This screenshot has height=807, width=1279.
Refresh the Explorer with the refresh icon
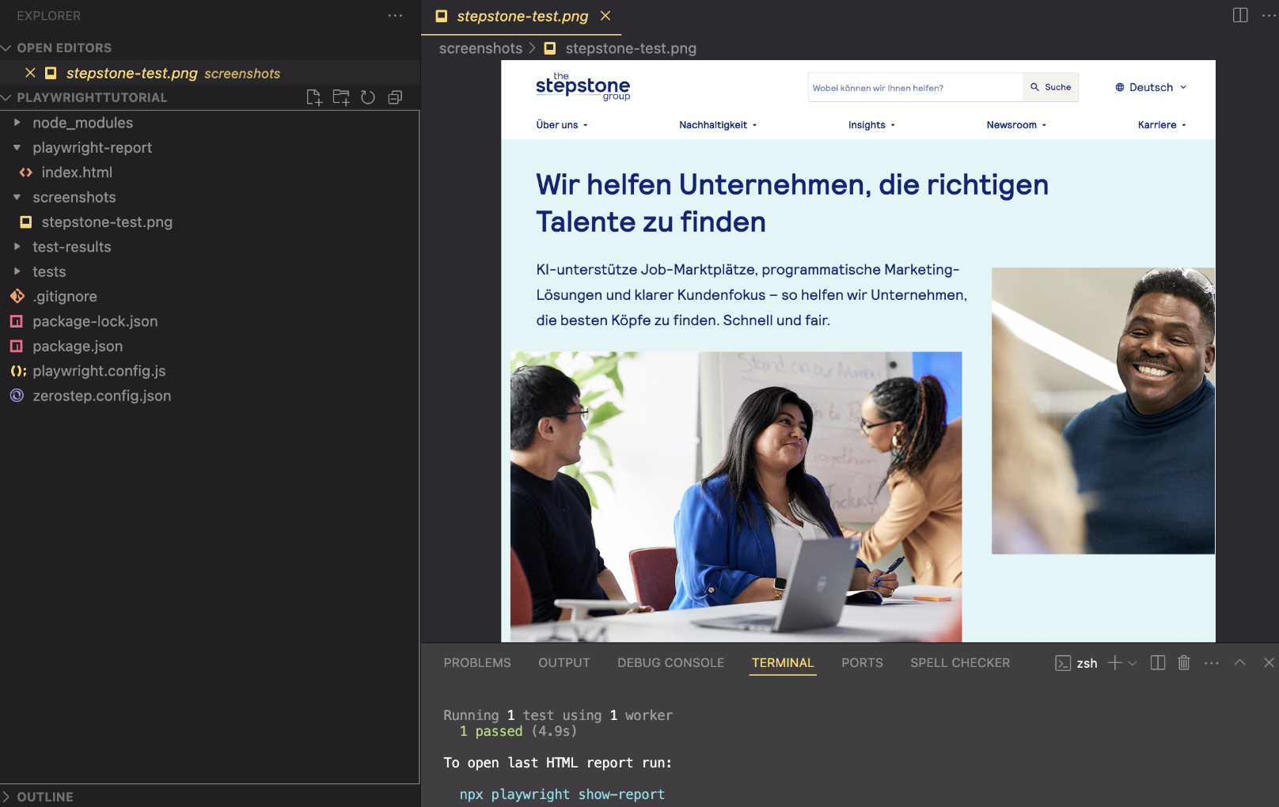coord(368,97)
